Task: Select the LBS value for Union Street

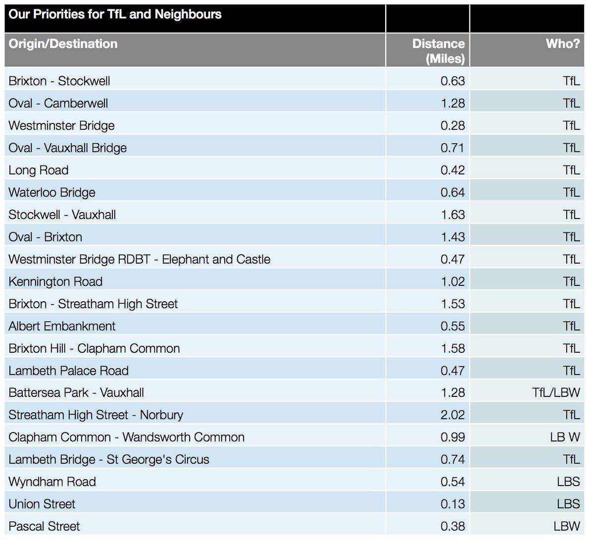Action: tap(568, 504)
